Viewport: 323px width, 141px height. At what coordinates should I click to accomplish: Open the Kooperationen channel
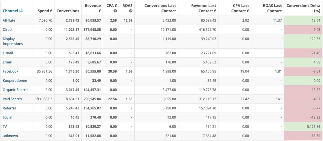(x=15, y=81)
